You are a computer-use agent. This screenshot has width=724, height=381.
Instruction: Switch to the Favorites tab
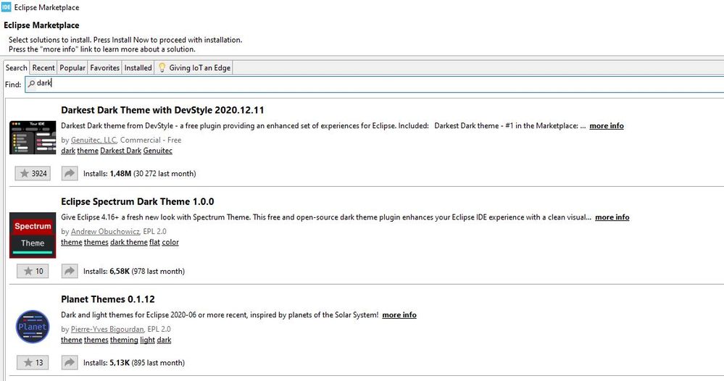click(x=105, y=68)
